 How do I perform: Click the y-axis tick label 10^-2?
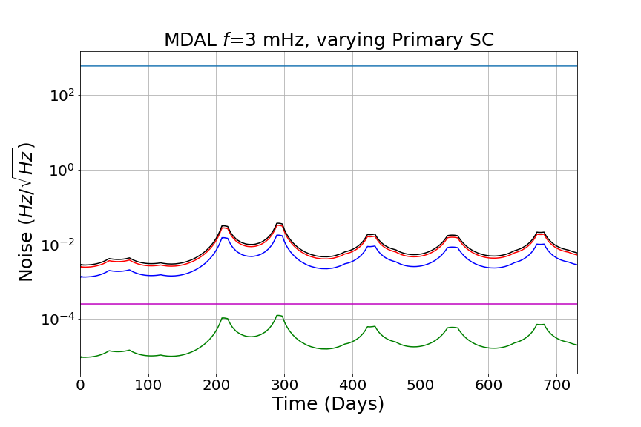click(x=58, y=245)
